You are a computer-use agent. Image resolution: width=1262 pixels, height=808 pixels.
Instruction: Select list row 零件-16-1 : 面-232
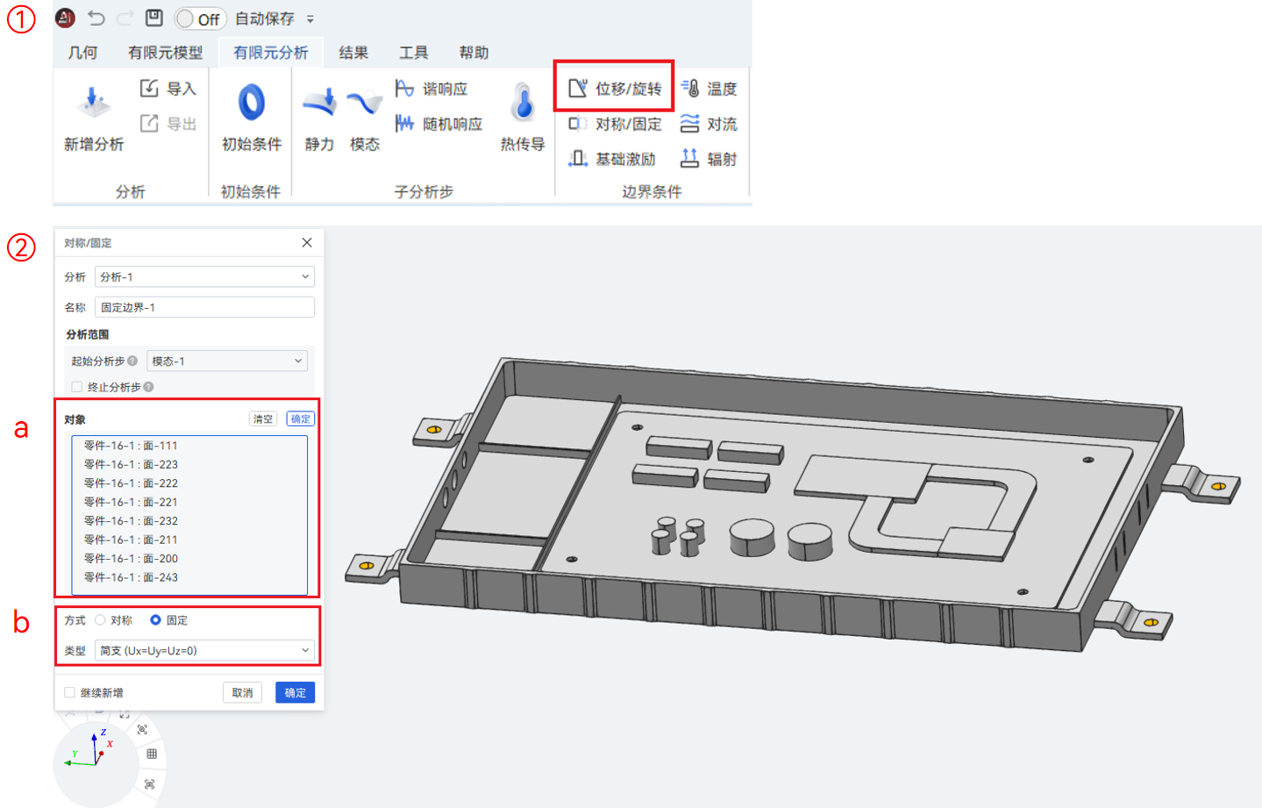[189, 521]
